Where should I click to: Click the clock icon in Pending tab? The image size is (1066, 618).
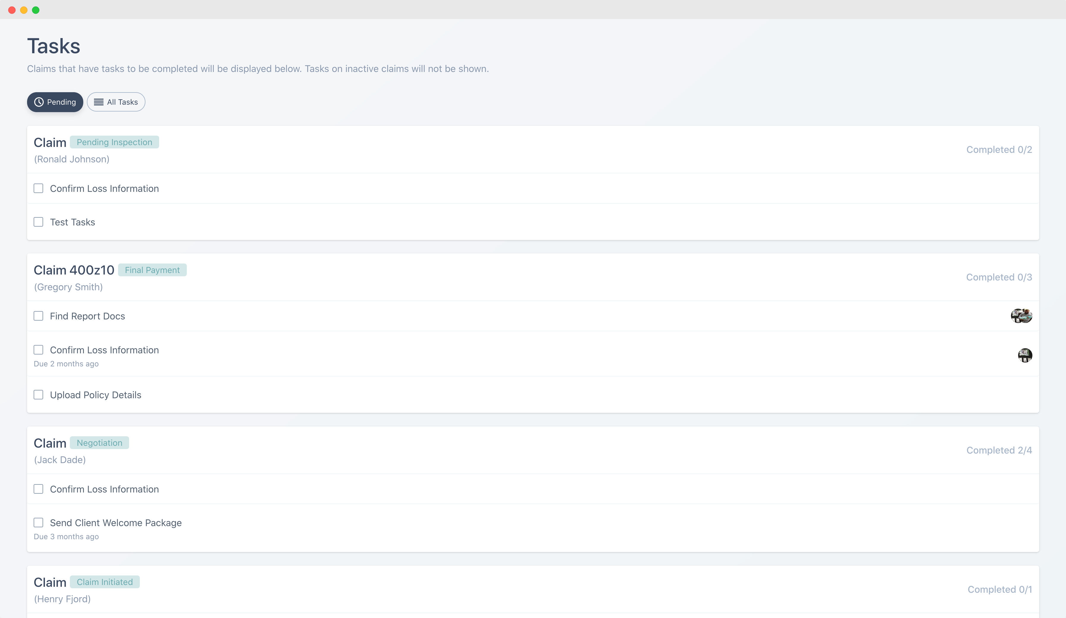pos(39,102)
